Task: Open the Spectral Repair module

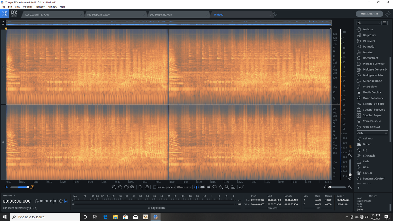Action: [x=372, y=115]
